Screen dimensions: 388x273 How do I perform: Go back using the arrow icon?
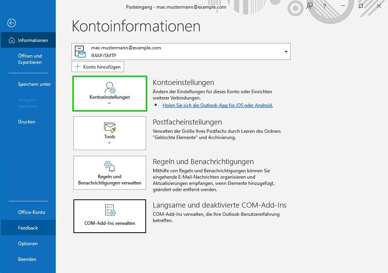(x=12, y=23)
